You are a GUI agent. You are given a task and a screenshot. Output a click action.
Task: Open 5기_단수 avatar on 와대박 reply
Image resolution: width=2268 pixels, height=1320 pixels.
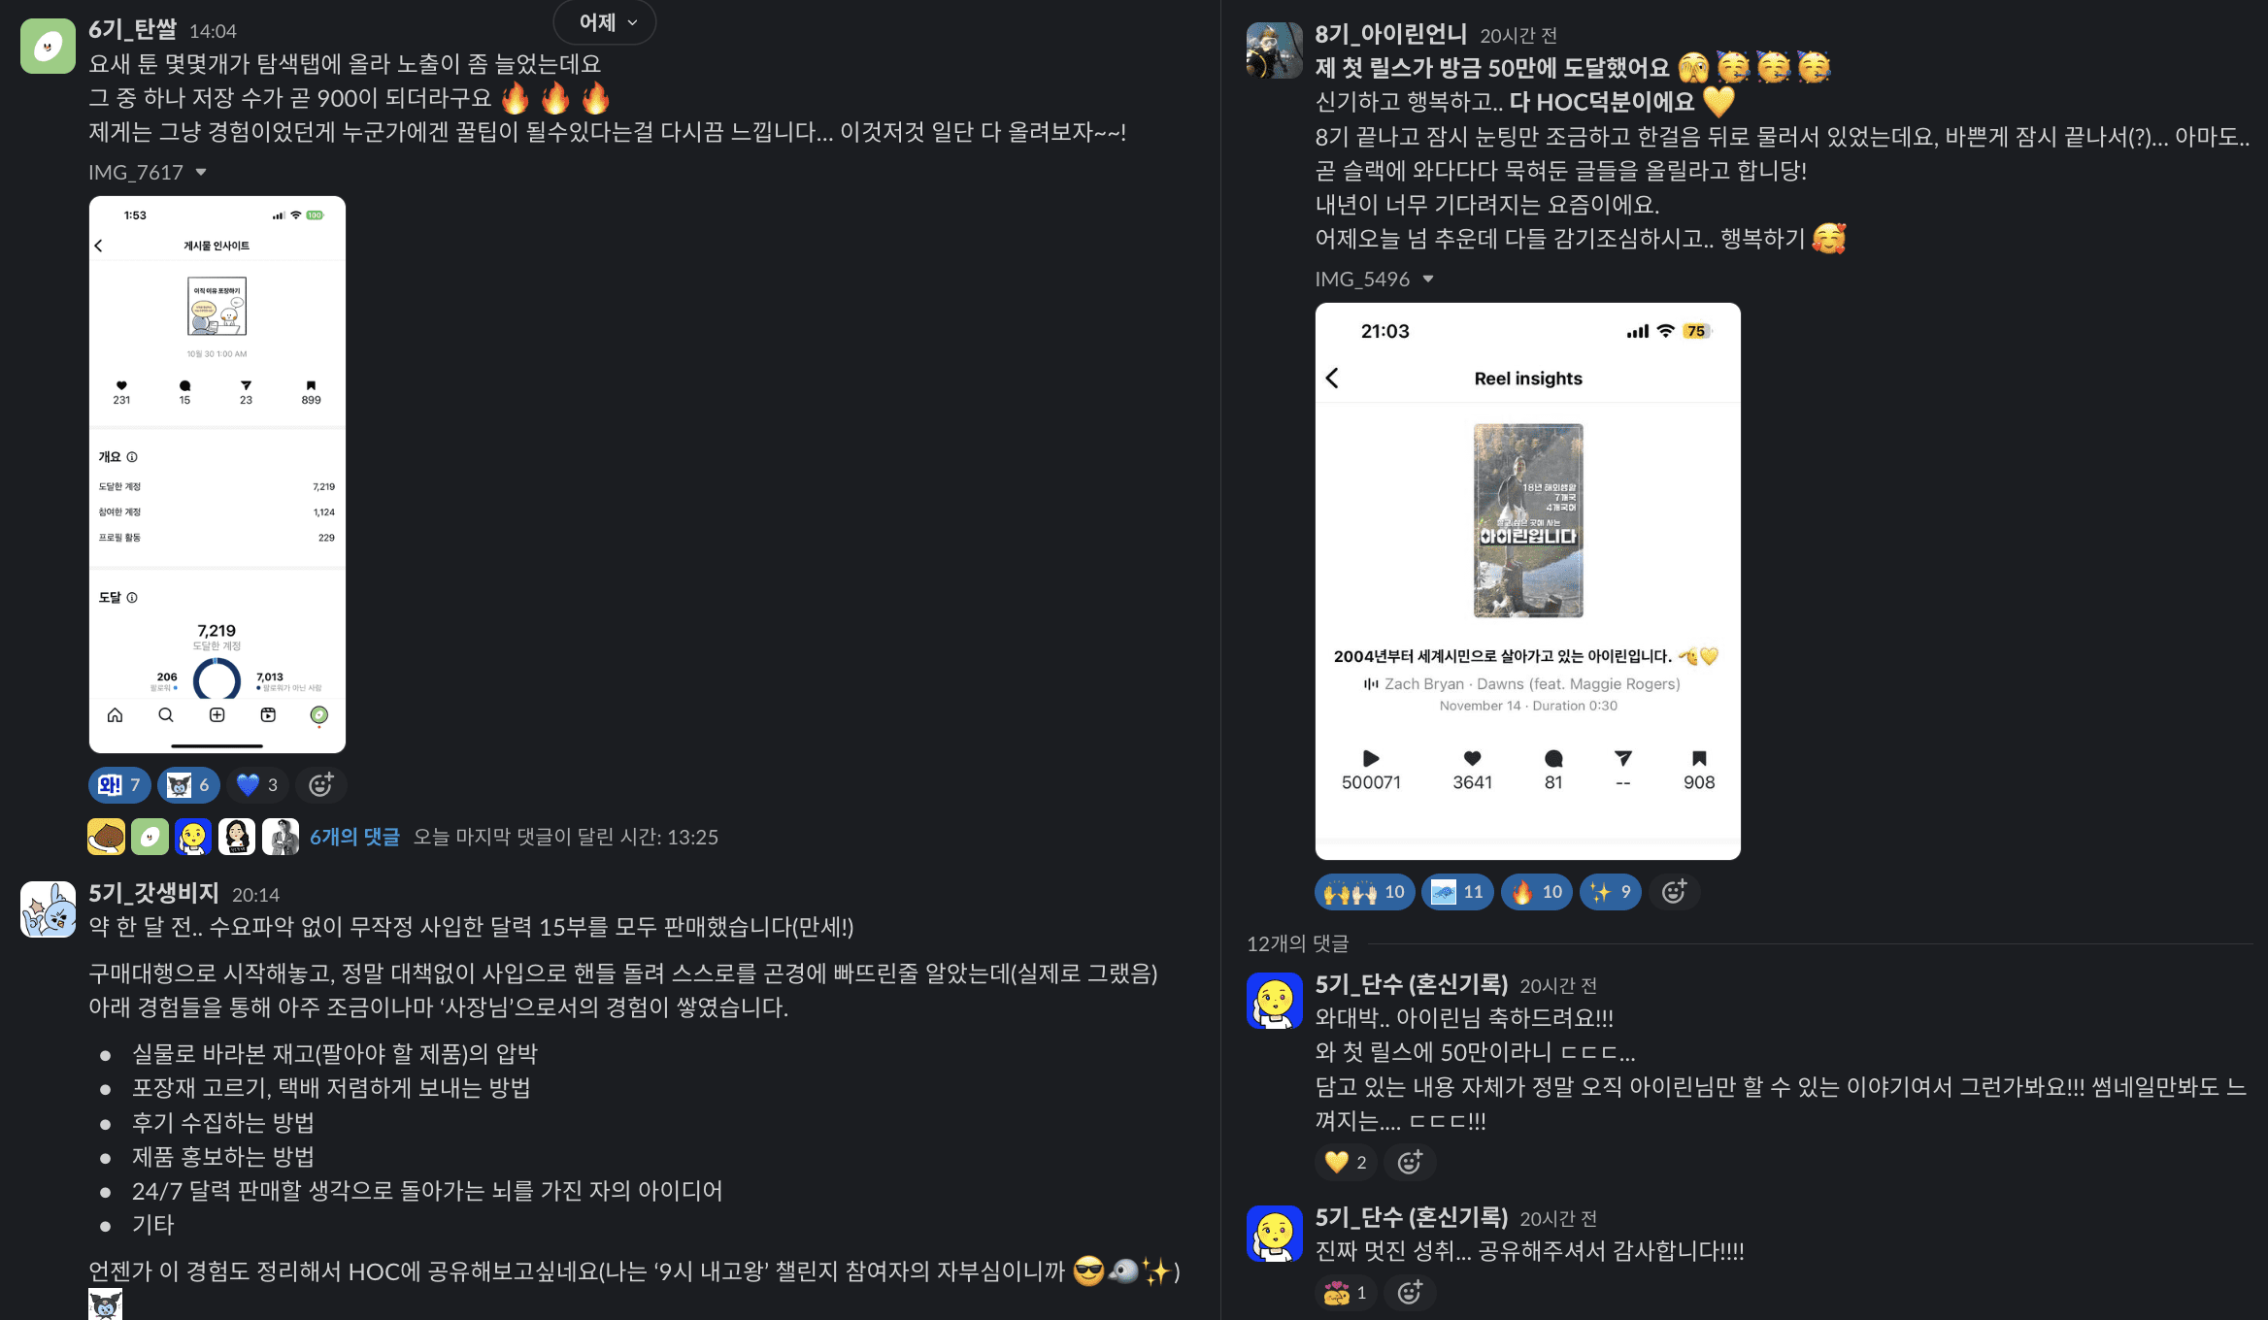(x=1274, y=1000)
